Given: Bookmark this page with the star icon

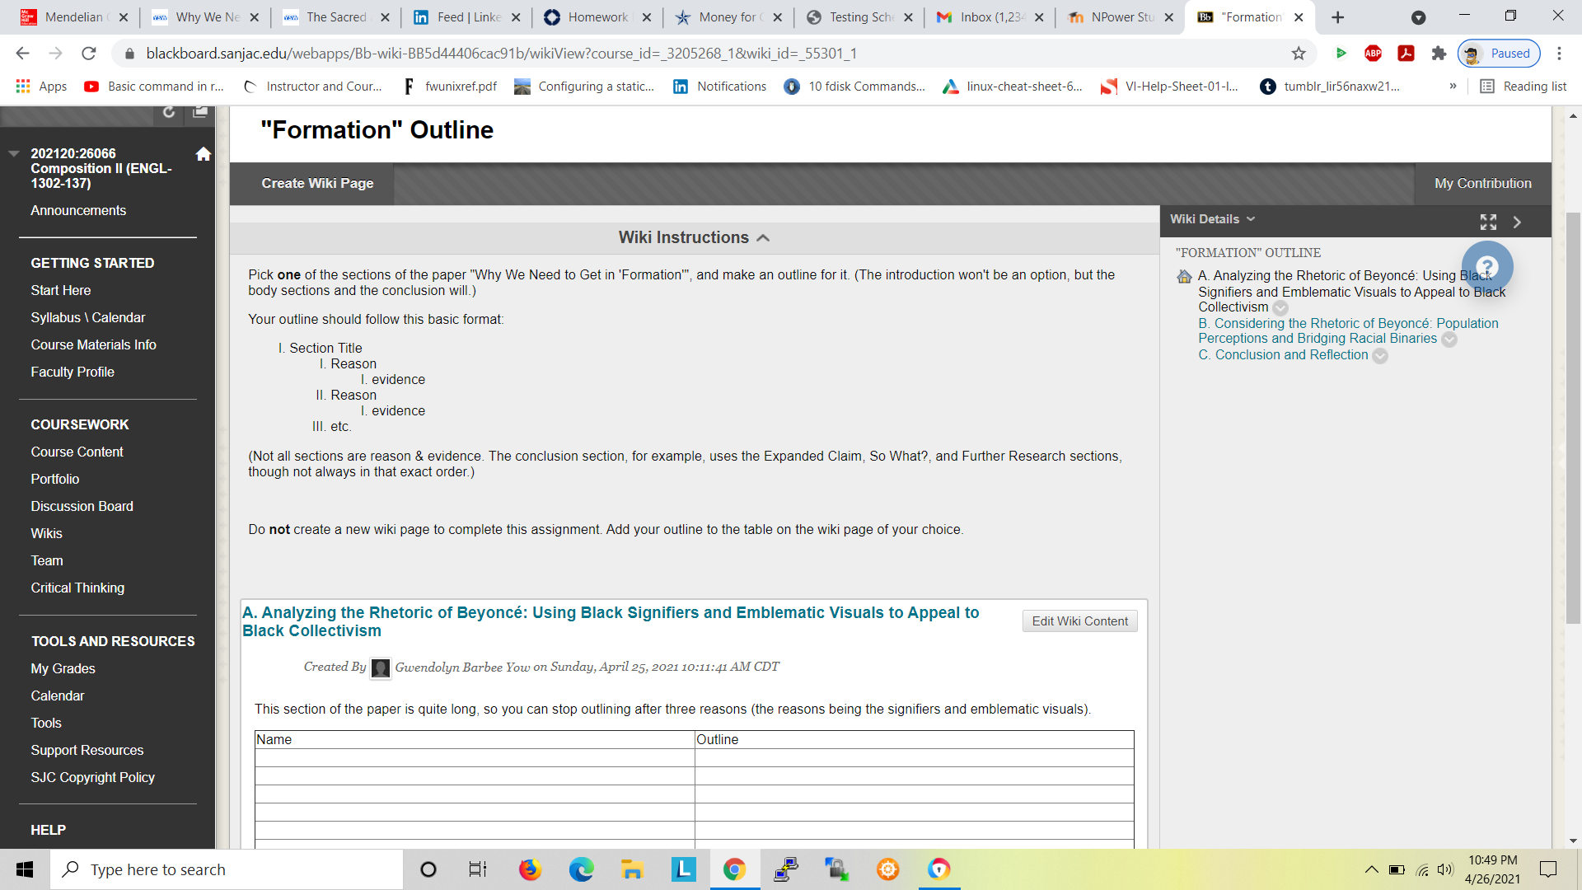Looking at the screenshot, I should click(x=1299, y=54).
